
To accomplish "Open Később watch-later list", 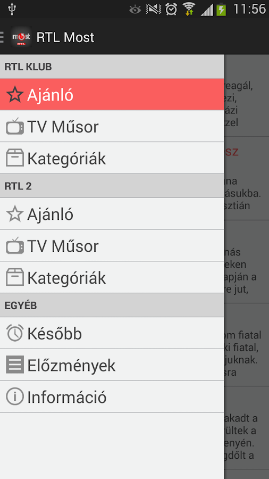I will tap(112, 333).
